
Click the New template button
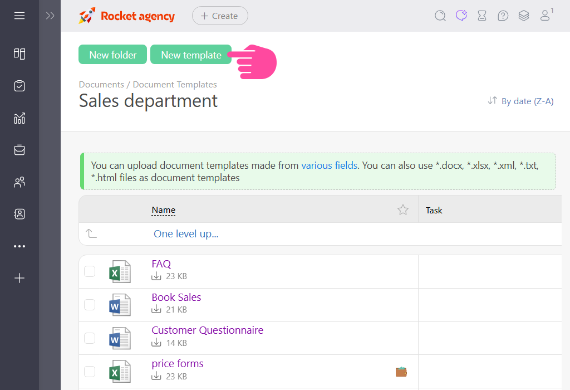click(191, 55)
